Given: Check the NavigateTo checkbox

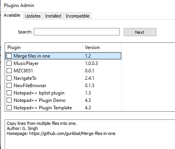Looking at the screenshot, I should [x=9, y=78].
